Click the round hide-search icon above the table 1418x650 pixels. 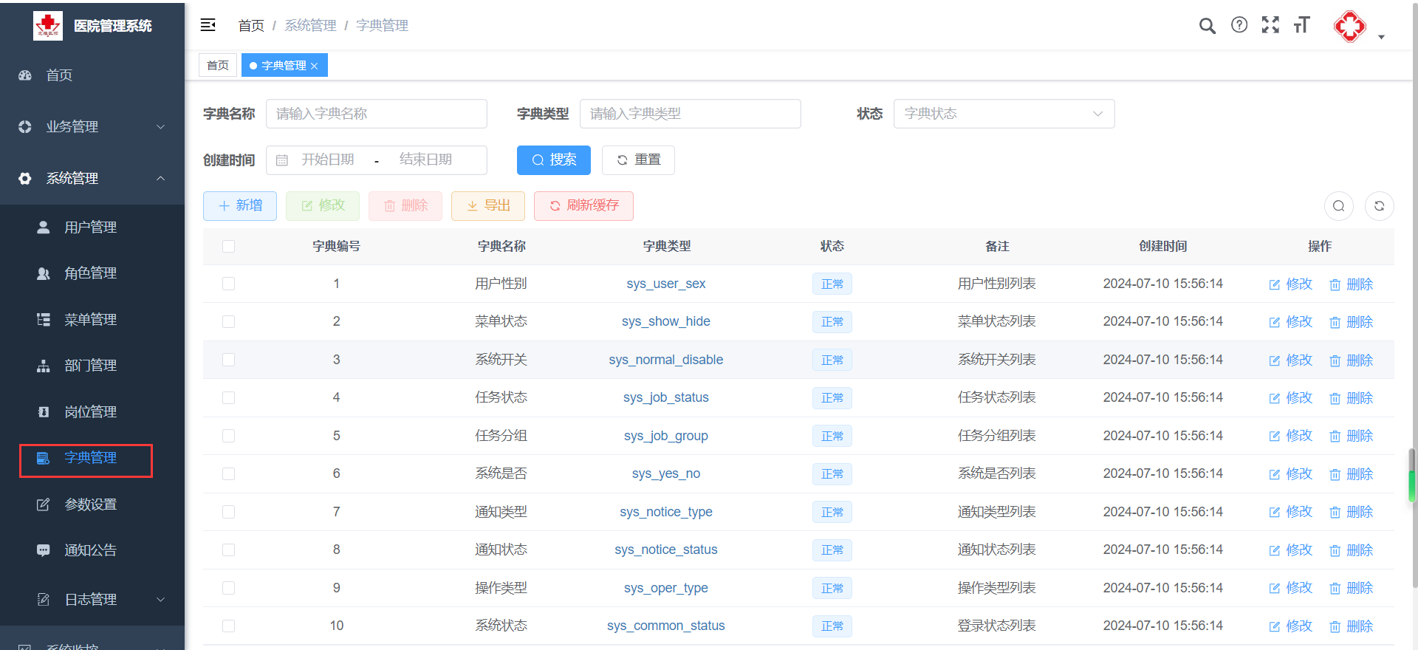(x=1338, y=206)
